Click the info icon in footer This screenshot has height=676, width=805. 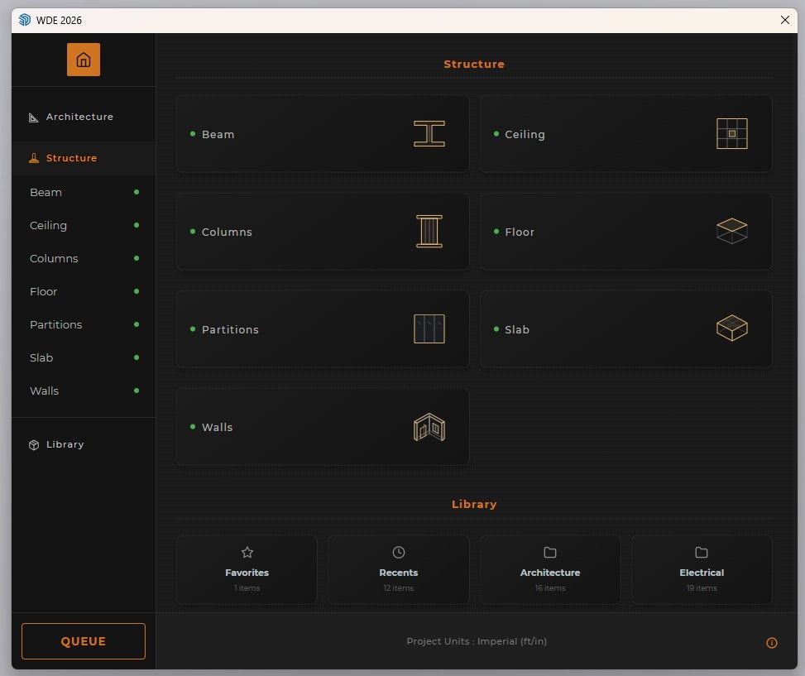(772, 643)
